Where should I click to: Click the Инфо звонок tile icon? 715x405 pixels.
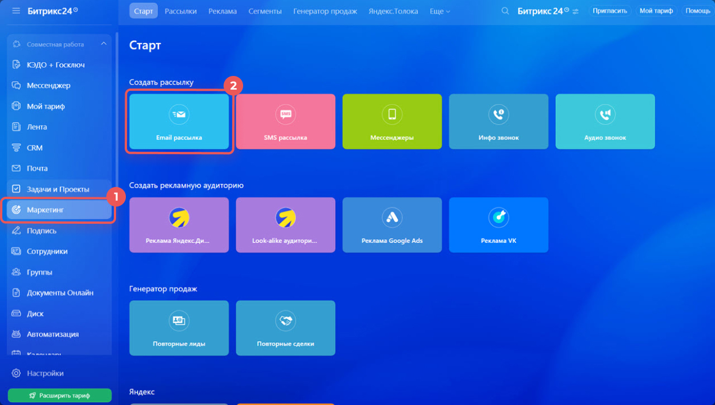[x=498, y=114]
